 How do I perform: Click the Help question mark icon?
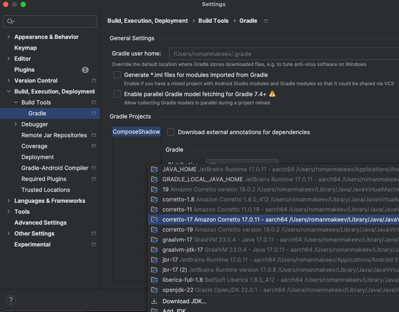coord(11,300)
